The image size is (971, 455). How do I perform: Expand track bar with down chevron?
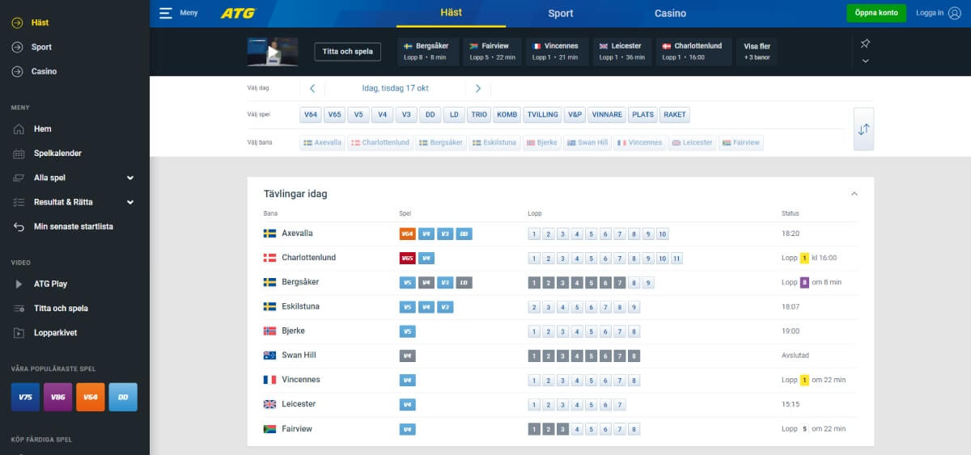click(x=865, y=61)
